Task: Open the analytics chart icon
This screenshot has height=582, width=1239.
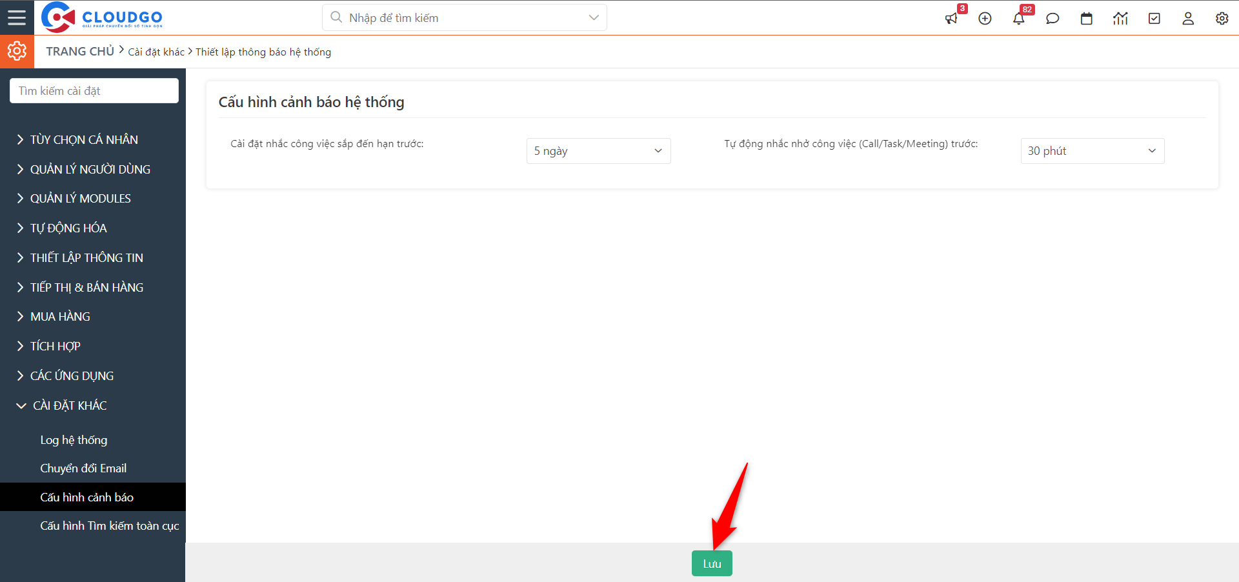Action: click(x=1120, y=18)
